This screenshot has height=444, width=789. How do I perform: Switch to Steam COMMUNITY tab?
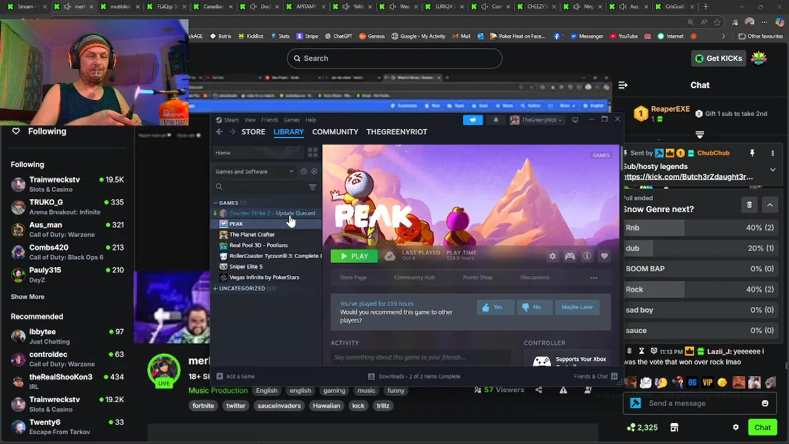(x=335, y=131)
